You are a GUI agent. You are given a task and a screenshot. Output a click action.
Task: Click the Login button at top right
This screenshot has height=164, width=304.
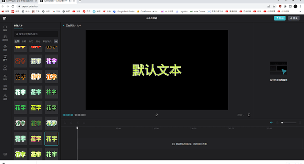click(x=294, y=18)
